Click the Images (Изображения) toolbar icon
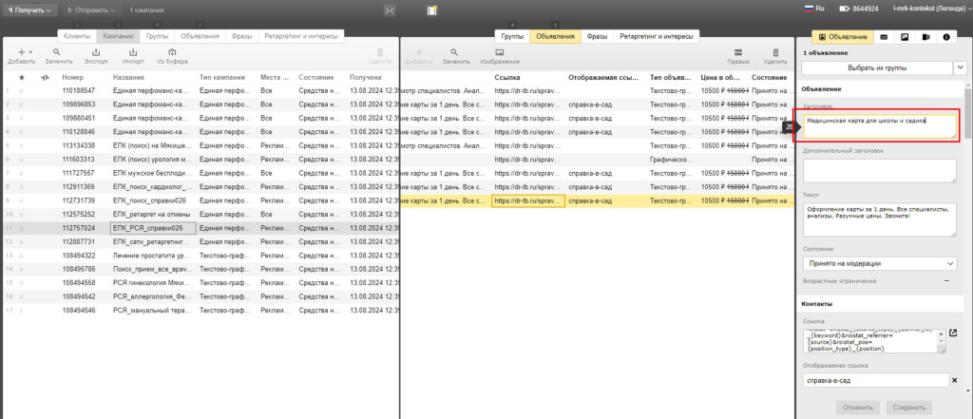Screen dimensions: 973x419 (499, 53)
